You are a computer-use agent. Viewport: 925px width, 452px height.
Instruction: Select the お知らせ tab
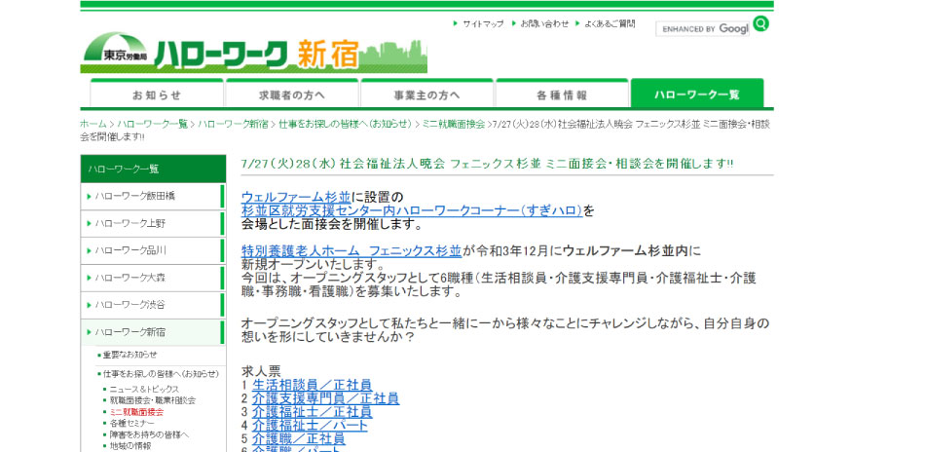157,94
